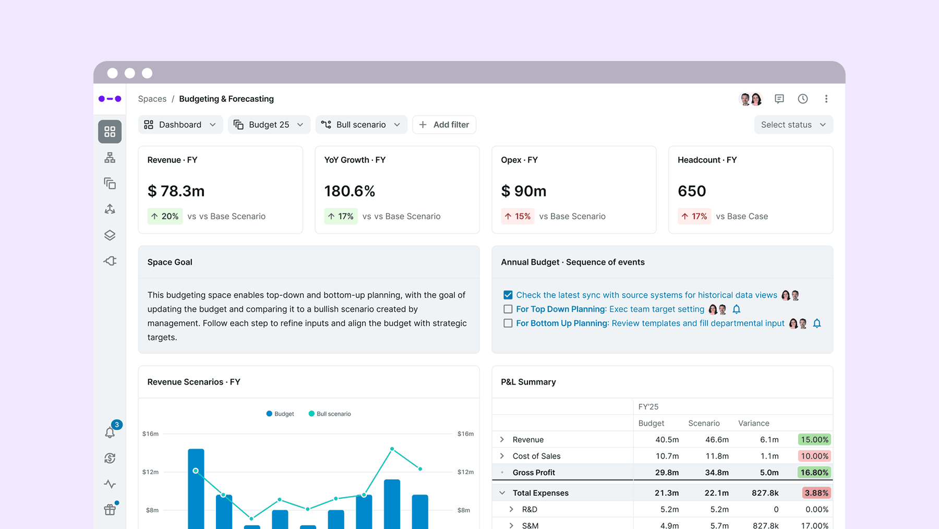Click the 3.88% Total Expenses variance cell
Image resolution: width=939 pixels, height=529 pixels.
(x=816, y=493)
